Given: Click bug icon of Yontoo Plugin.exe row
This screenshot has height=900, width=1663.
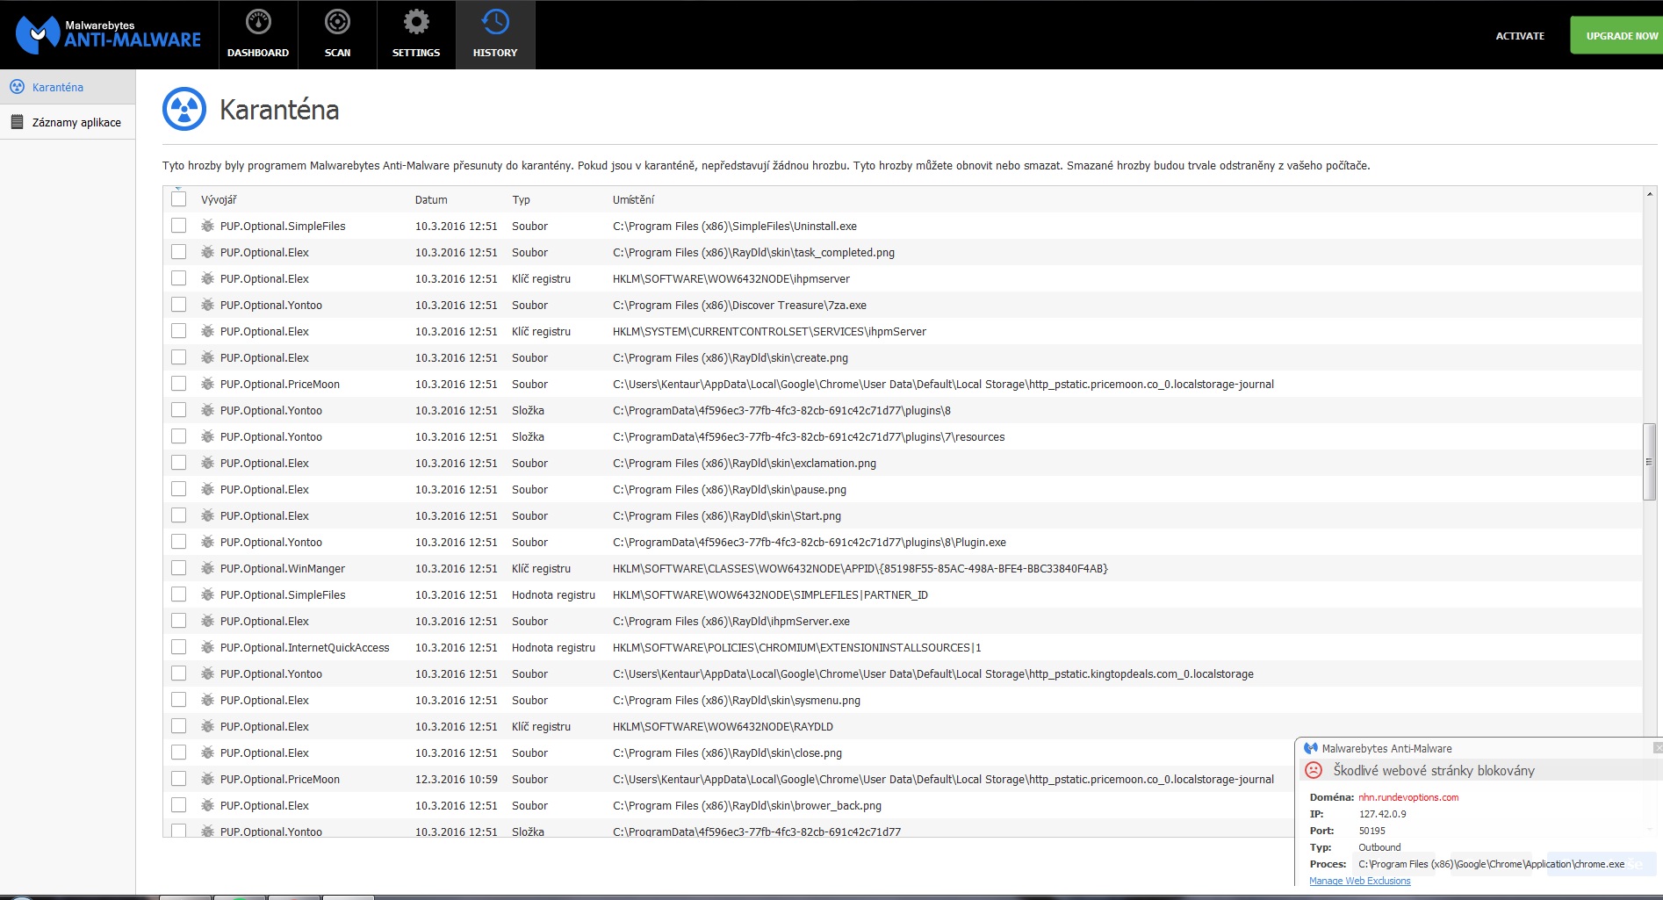Looking at the screenshot, I should coord(207,542).
